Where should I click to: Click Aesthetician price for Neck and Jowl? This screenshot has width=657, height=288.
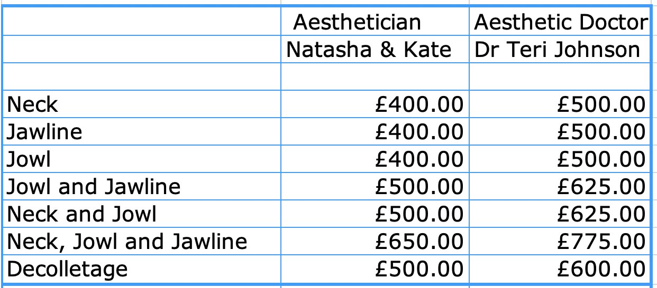(x=418, y=214)
